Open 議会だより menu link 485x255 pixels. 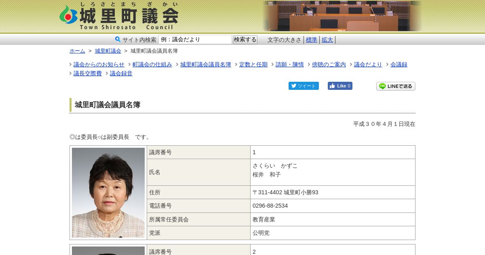point(368,64)
